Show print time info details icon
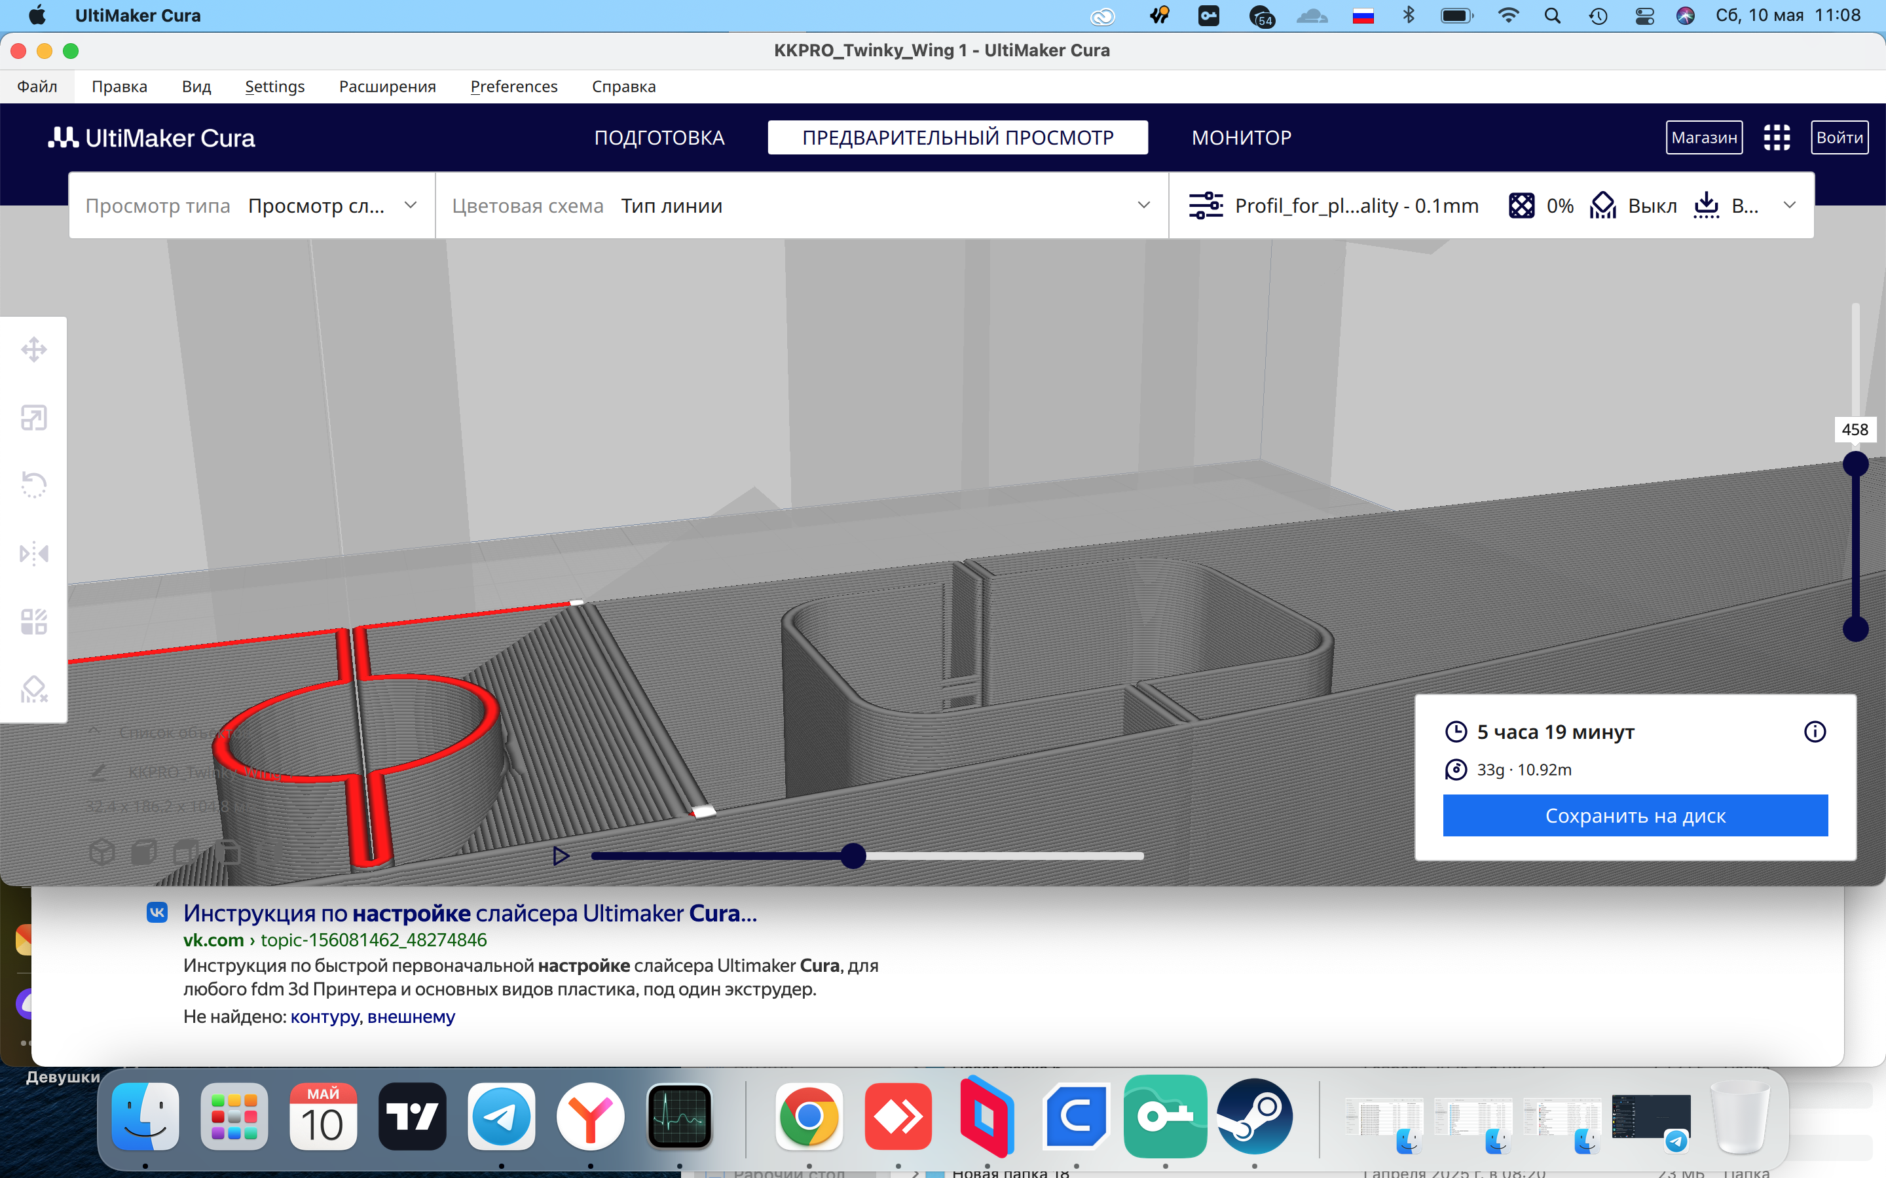 coord(1815,732)
